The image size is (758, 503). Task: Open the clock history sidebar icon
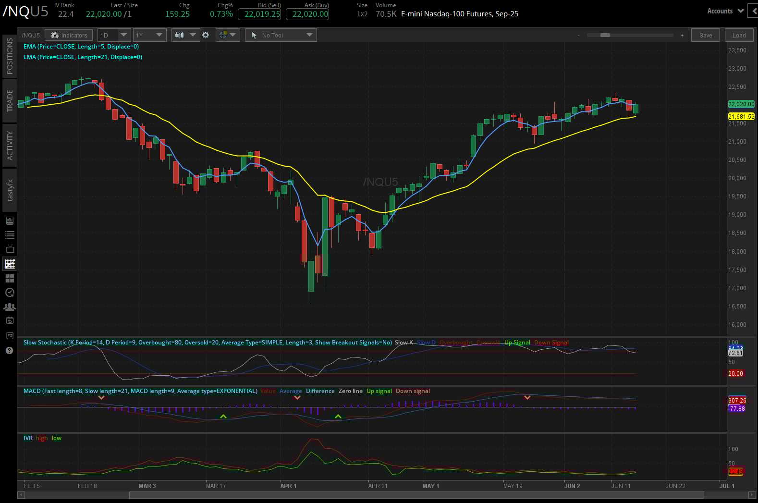(x=10, y=293)
